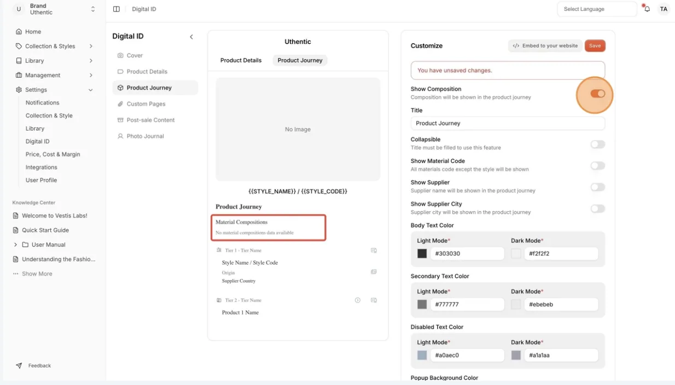Pick Disabled Text dark mode #a1a1aa swatch
The width and height of the screenshot is (675, 385).
click(516, 355)
